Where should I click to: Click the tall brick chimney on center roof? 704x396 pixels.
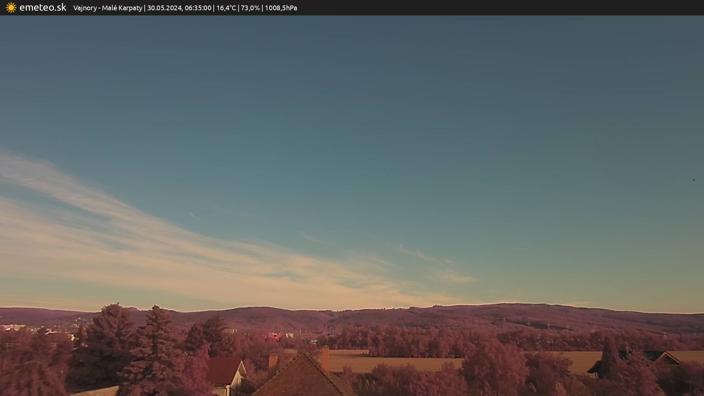[x=325, y=359]
